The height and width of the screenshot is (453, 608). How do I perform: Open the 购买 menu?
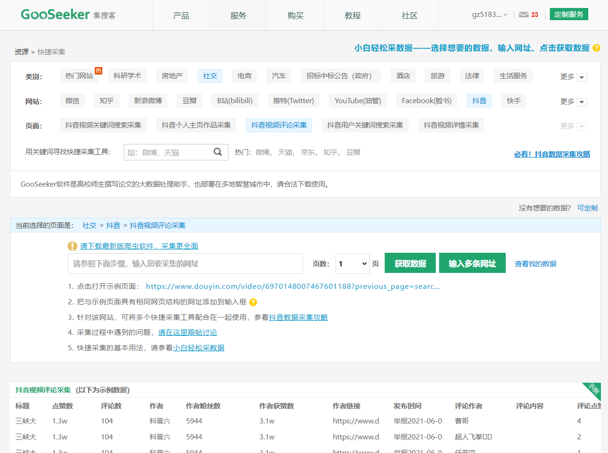296,15
